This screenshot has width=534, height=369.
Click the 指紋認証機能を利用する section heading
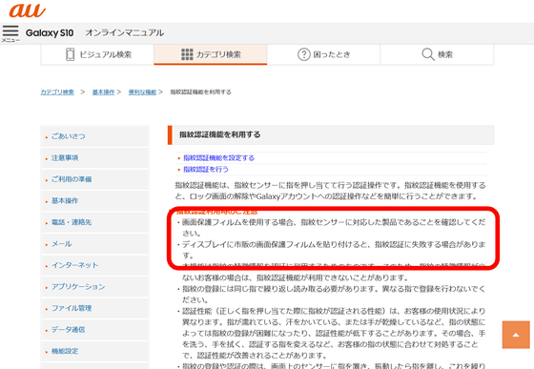click(x=220, y=134)
